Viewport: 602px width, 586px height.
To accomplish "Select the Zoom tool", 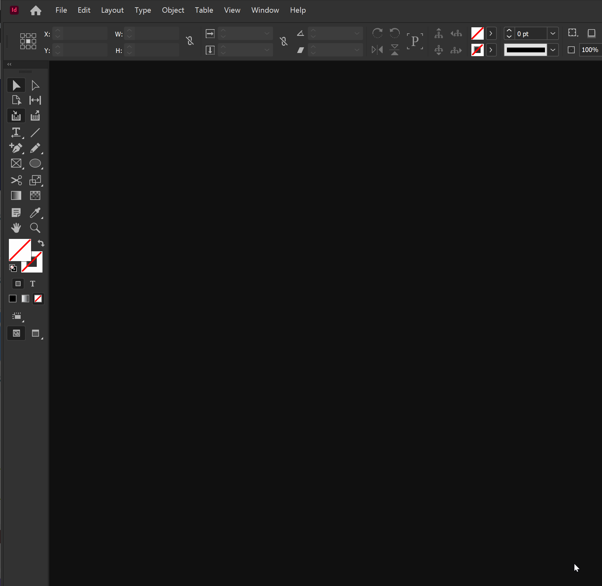I will point(35,228).
